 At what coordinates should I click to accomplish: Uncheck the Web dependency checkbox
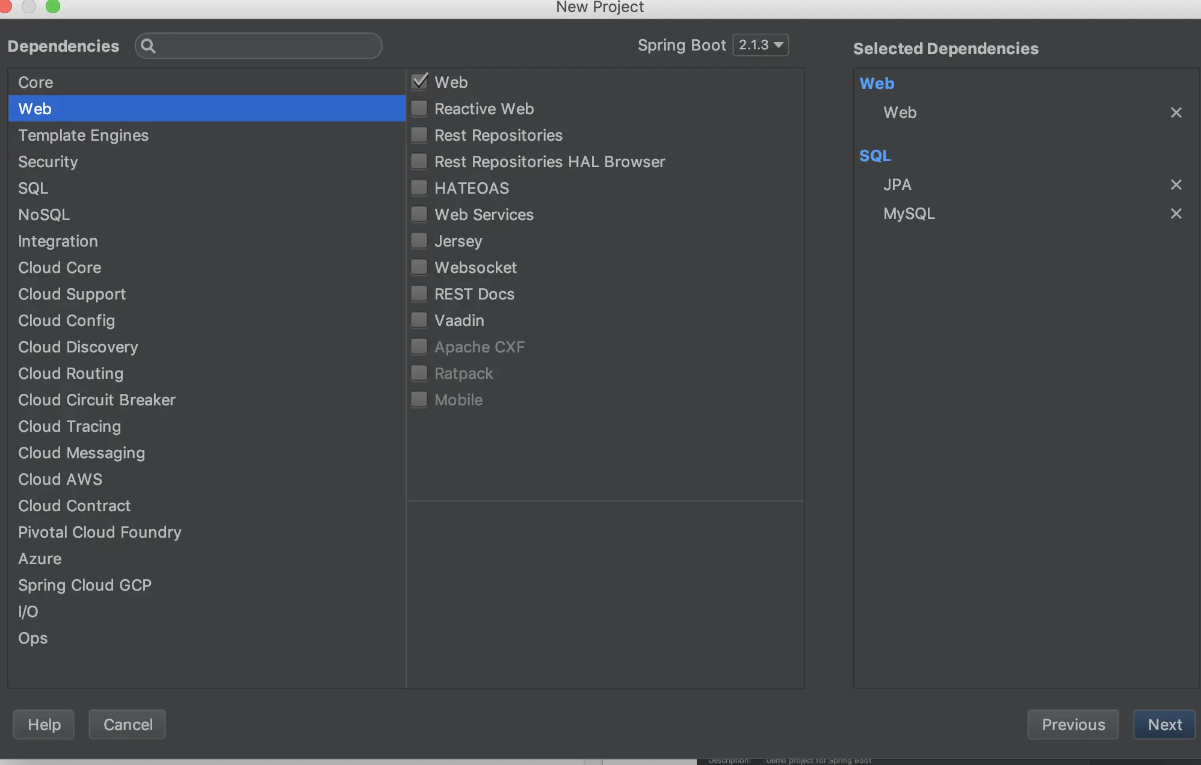pyautogui.click(x=419, y=82)
